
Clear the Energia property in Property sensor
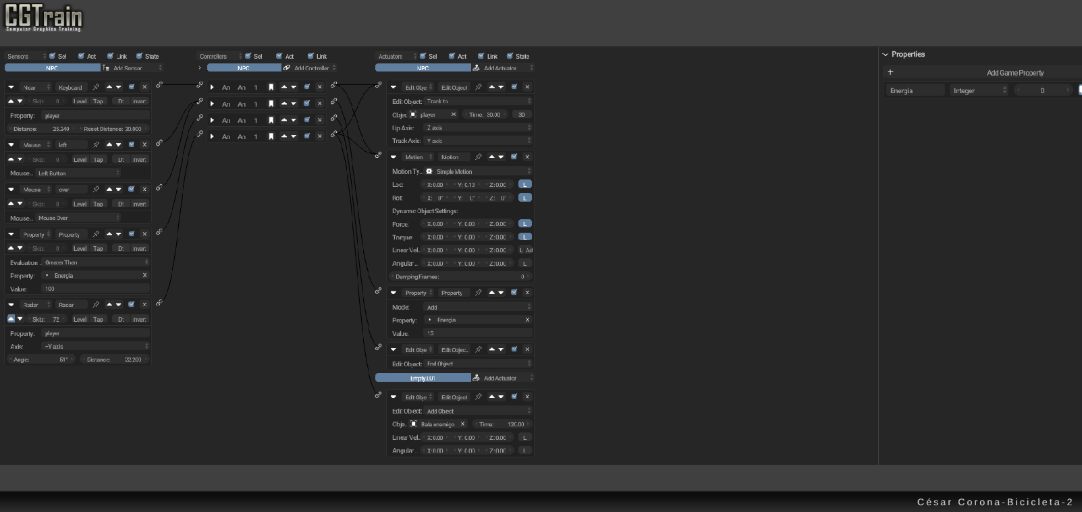(144, 275)
